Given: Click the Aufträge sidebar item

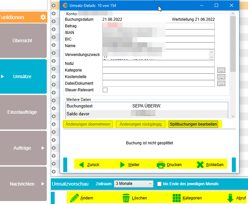Looking at the screenshot, I should (23, 148).
